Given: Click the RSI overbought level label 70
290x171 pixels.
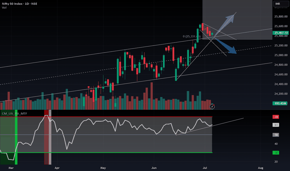Looking at the screenshot, I should coord(276,117).
